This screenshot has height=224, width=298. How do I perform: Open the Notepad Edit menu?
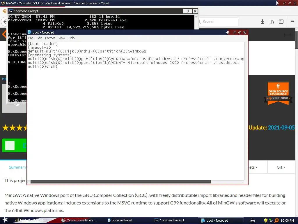click(39, 38)
